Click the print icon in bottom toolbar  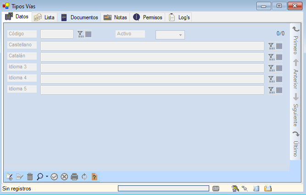click(x=74, y=177)
